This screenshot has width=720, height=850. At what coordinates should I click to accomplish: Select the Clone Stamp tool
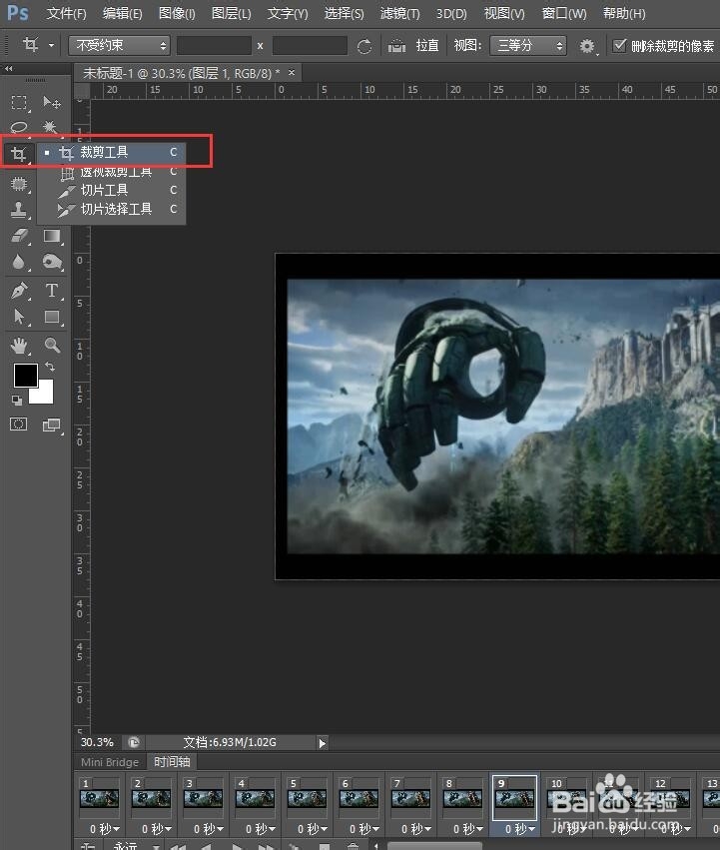pos(19,210)
